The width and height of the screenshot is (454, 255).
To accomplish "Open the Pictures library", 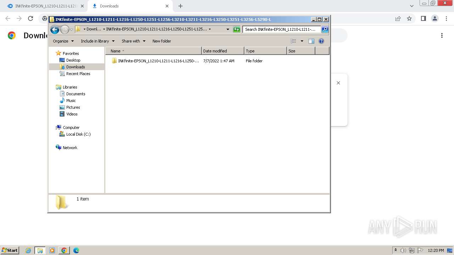I will [x=73, y=107].
